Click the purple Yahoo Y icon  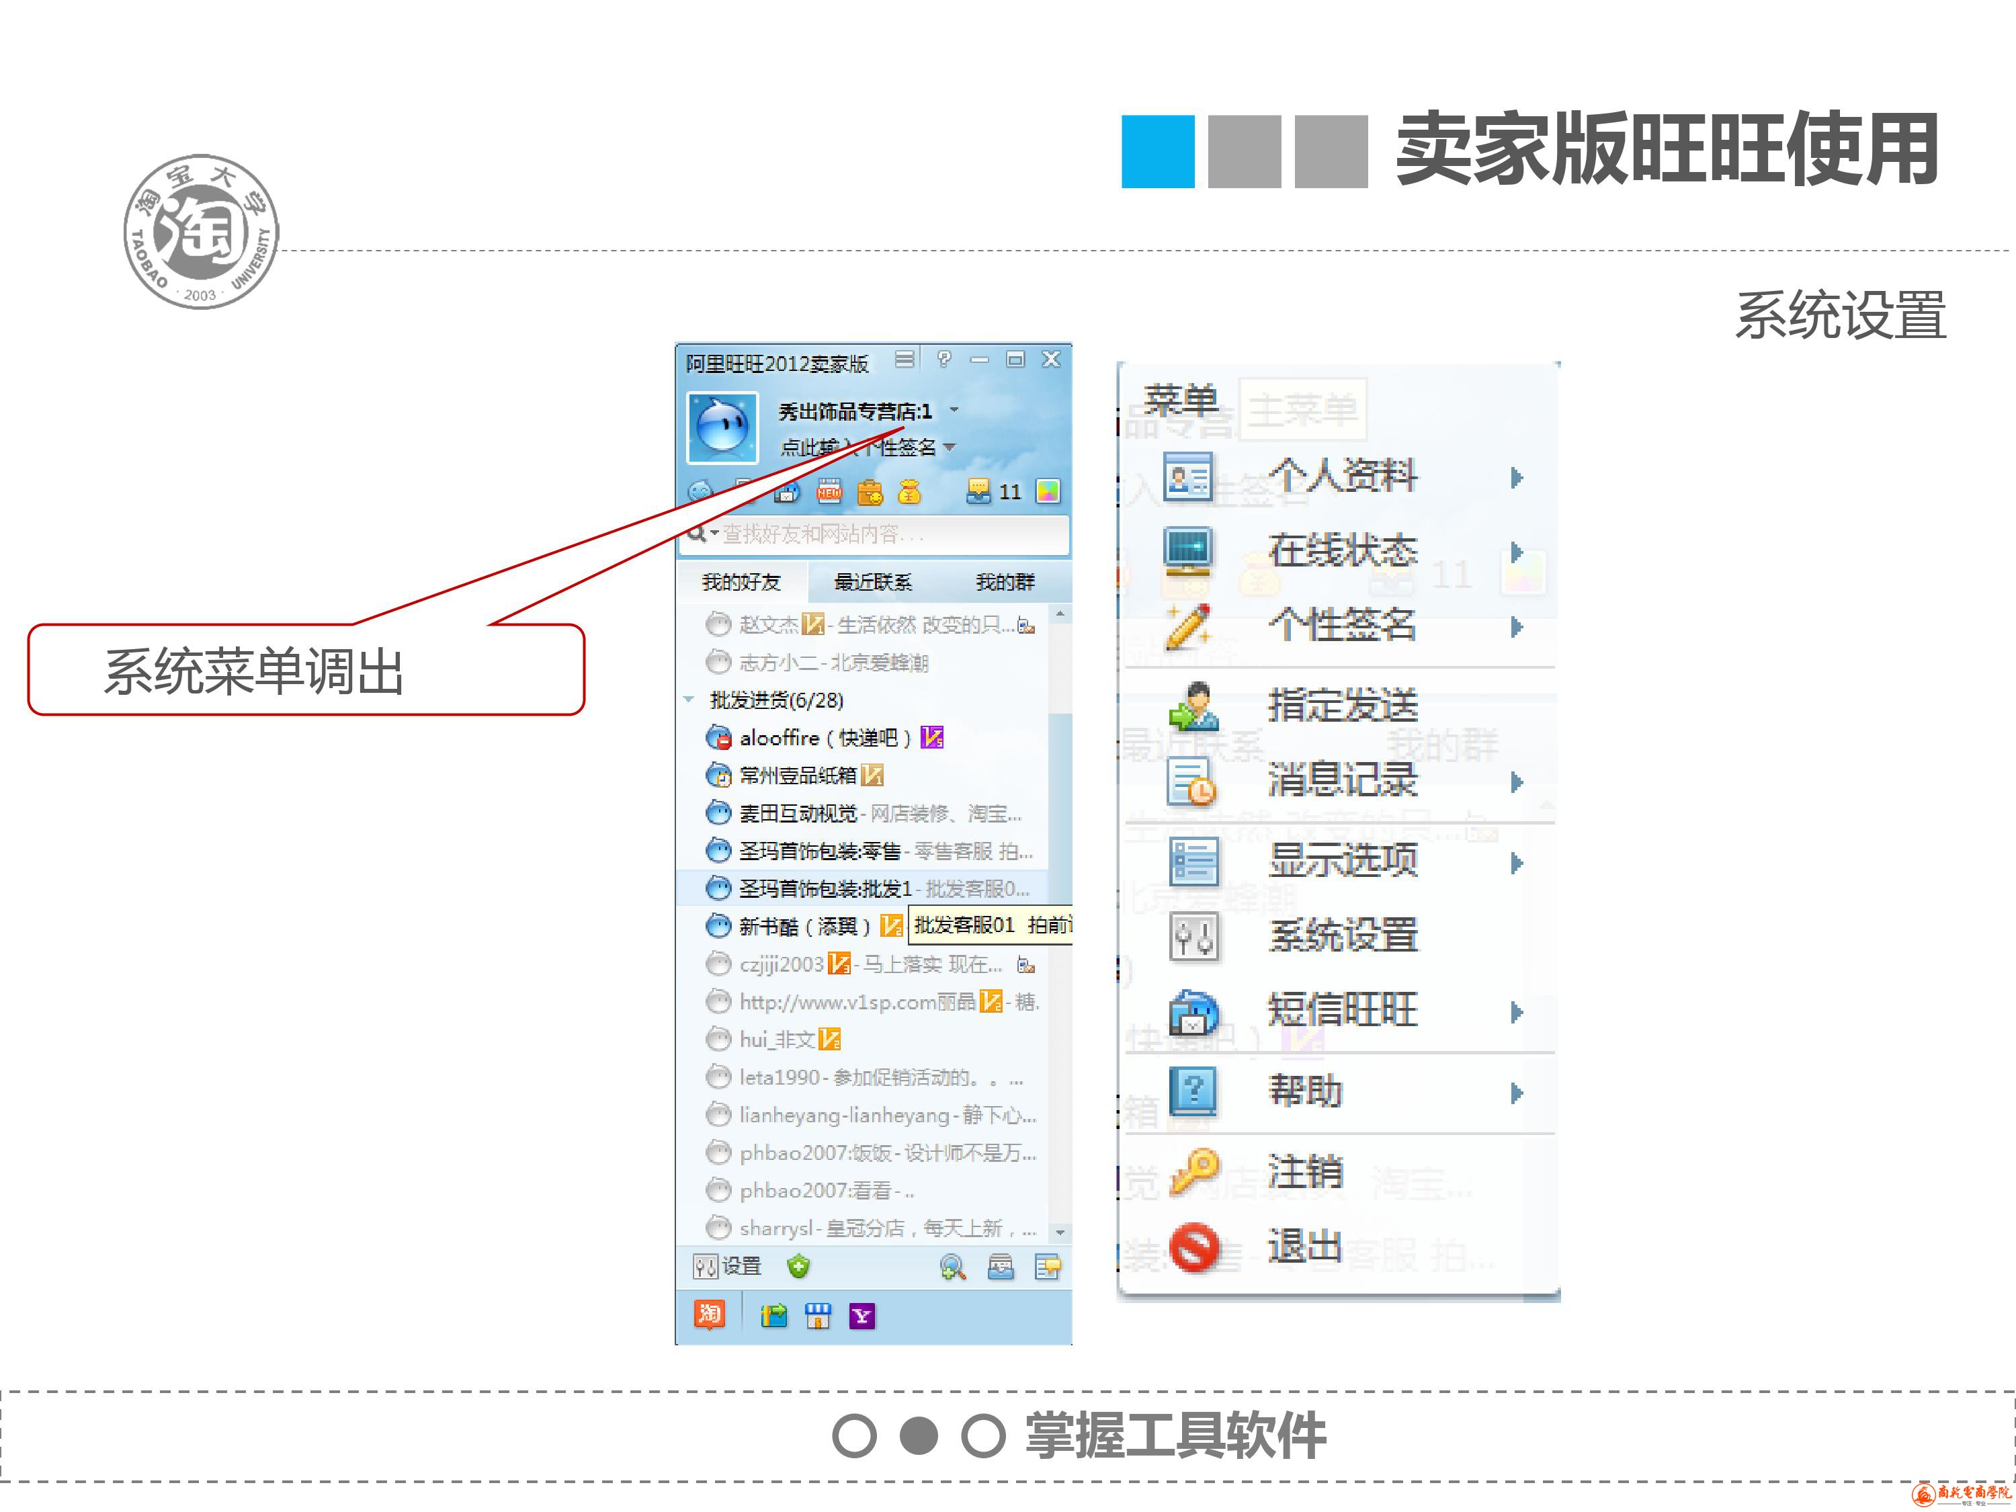(862, 1317)
